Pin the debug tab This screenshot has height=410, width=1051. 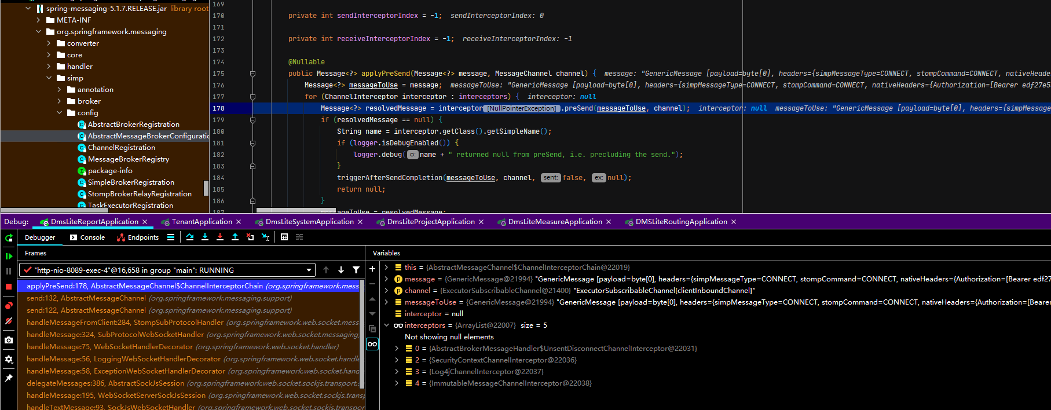pos(9,378)
